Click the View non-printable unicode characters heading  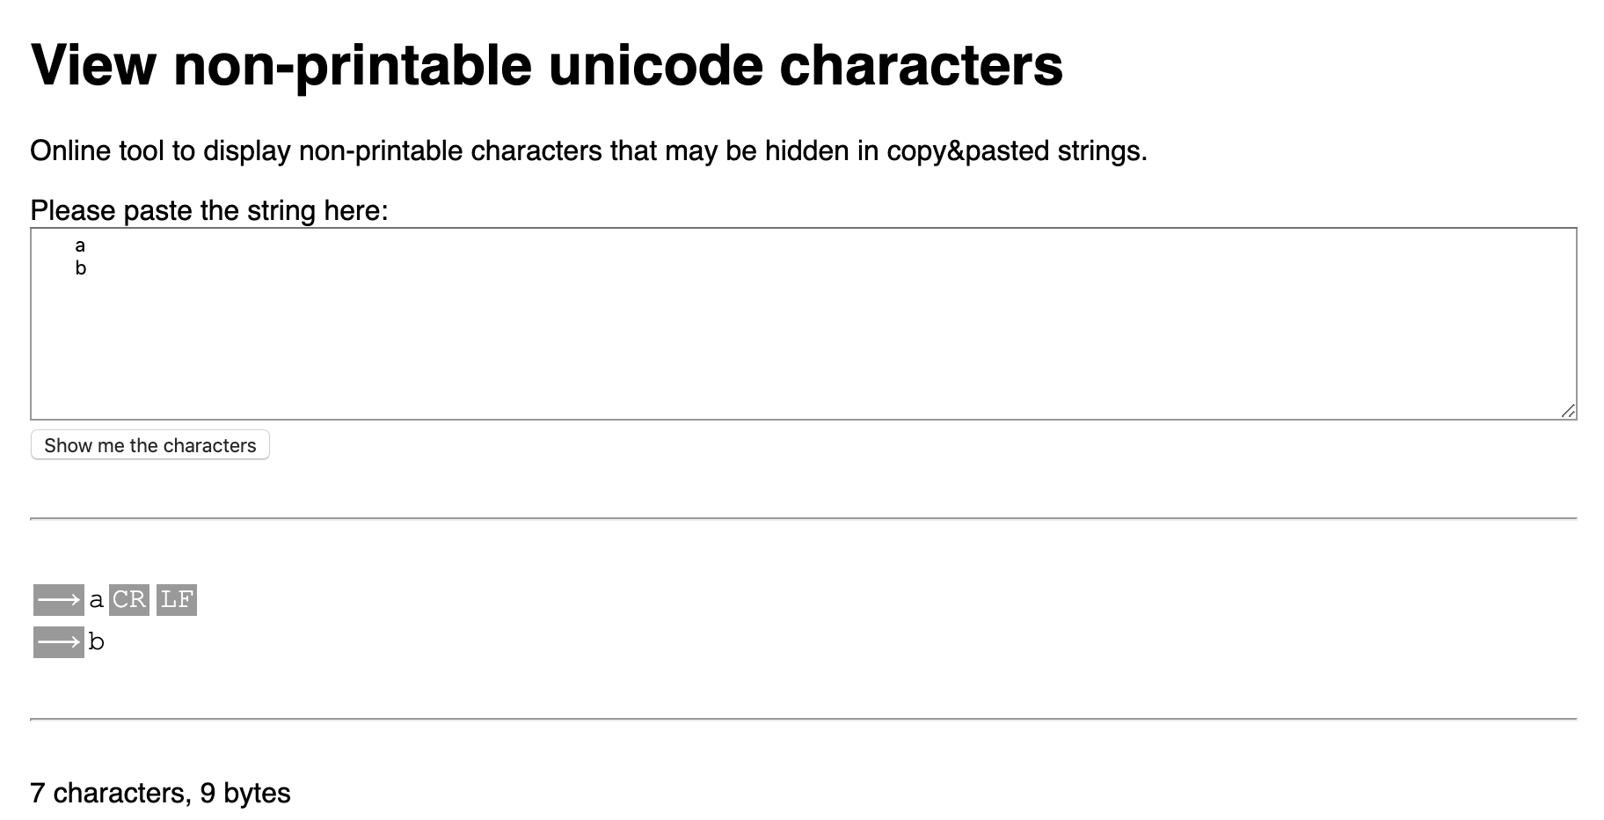[x=546, y=64]
